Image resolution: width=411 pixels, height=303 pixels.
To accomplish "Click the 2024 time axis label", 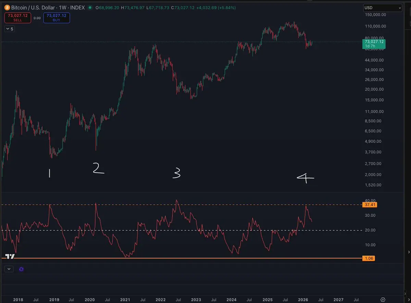I will click(232, 300).
